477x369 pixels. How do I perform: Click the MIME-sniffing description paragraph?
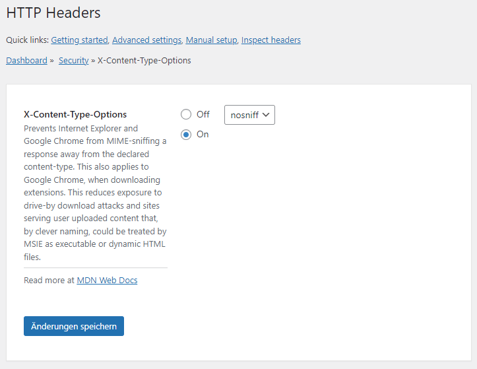click(95, 193)
